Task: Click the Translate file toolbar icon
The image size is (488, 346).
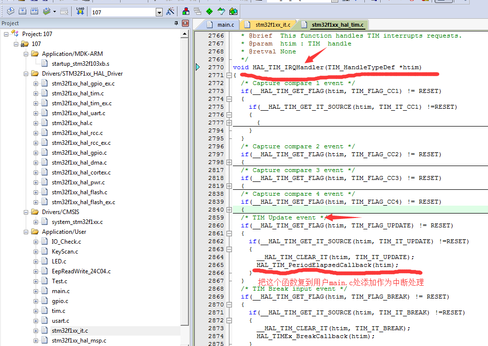Action: (x=10, y=11)
